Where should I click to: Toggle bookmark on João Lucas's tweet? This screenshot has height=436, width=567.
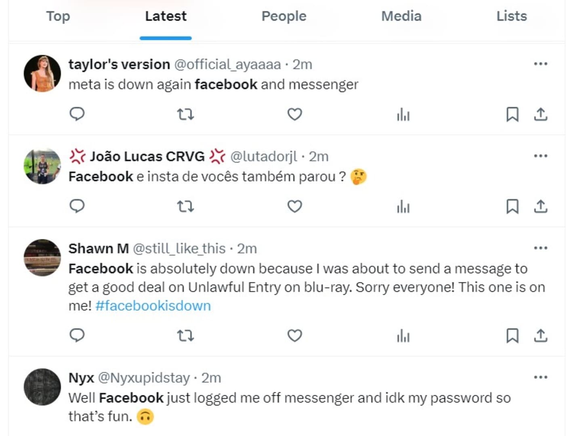(x=512, y=206)
